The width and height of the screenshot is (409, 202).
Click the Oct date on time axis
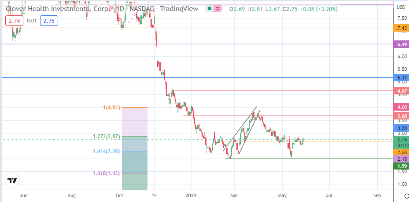(x=120, y=195)
